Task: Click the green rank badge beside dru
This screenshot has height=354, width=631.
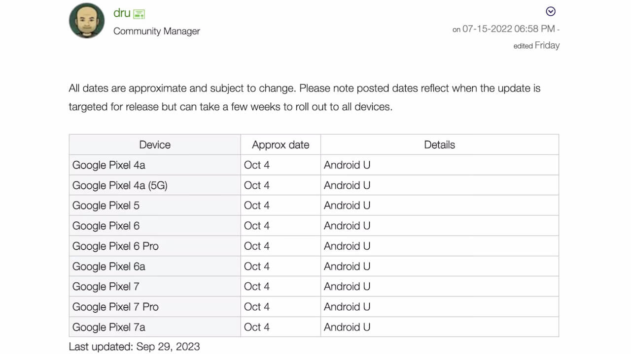Action: 139,14
